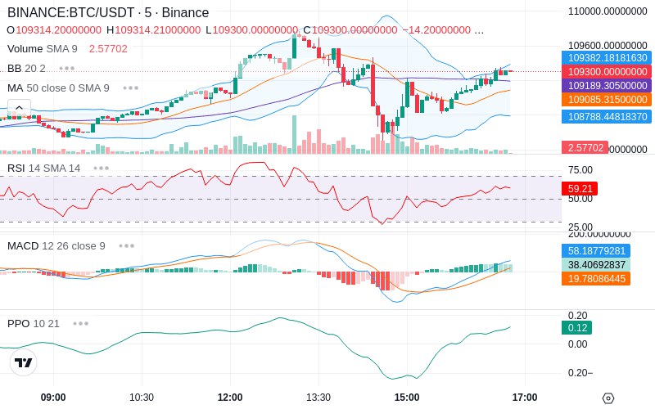The image size is (655, 409).
Task: Click the 12:00 time axis label
Action: (x=230, y=398)
